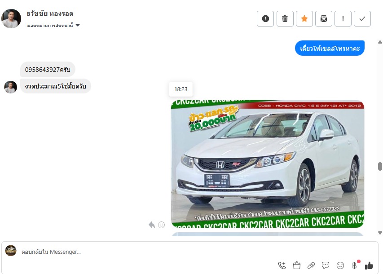Mark conversation done with checkmark button
The image size is (383, 274).
pyautogui.click(x=362, y=18)
